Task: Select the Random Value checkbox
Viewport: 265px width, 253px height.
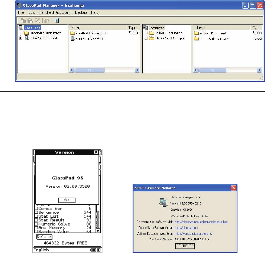Action: [x=37, y=232]
